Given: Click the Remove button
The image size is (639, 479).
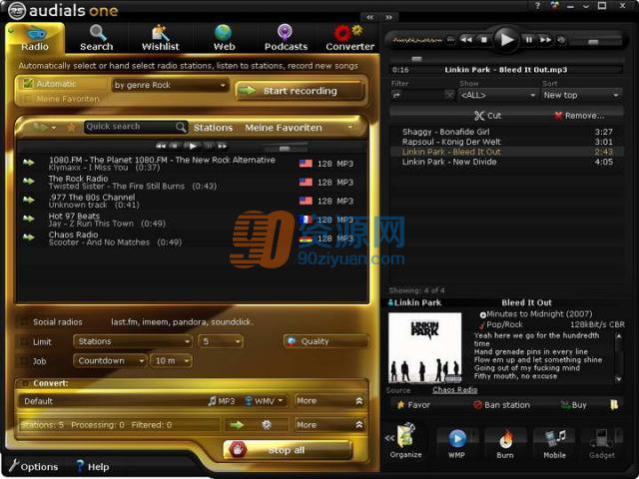Looking at the screenshot, I should coord(579,116).
